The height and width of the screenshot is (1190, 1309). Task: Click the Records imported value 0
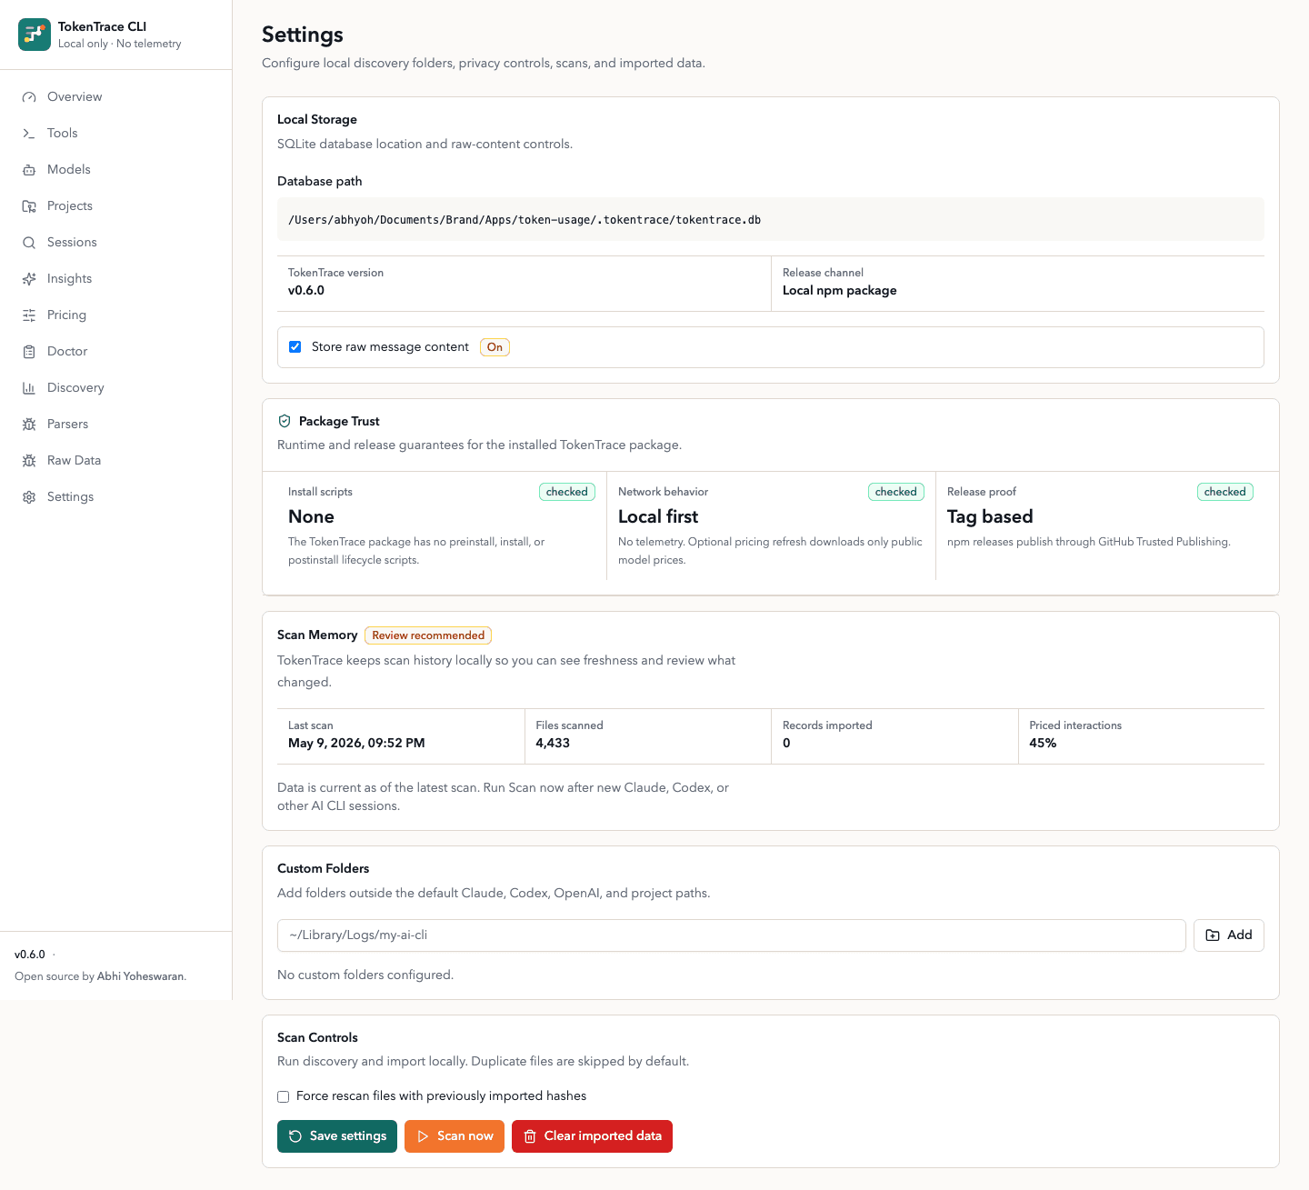[x=786, y=744]
